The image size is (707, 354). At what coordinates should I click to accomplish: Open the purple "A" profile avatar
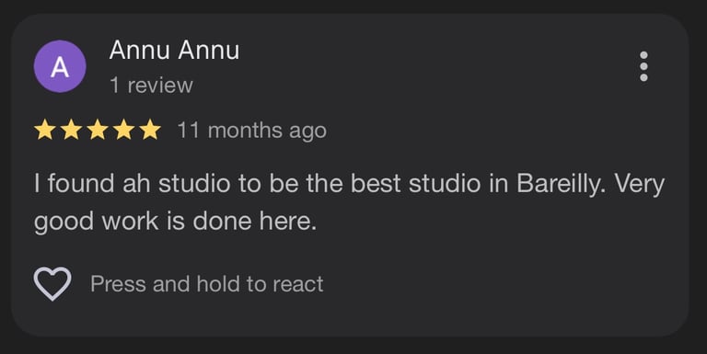pyautogui.click(x=60, y=66)
